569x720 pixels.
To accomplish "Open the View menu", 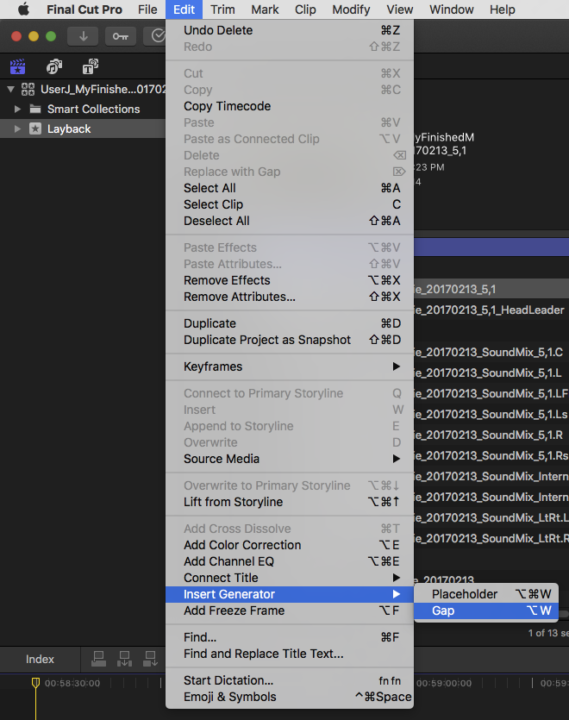I will pos(400,9).
